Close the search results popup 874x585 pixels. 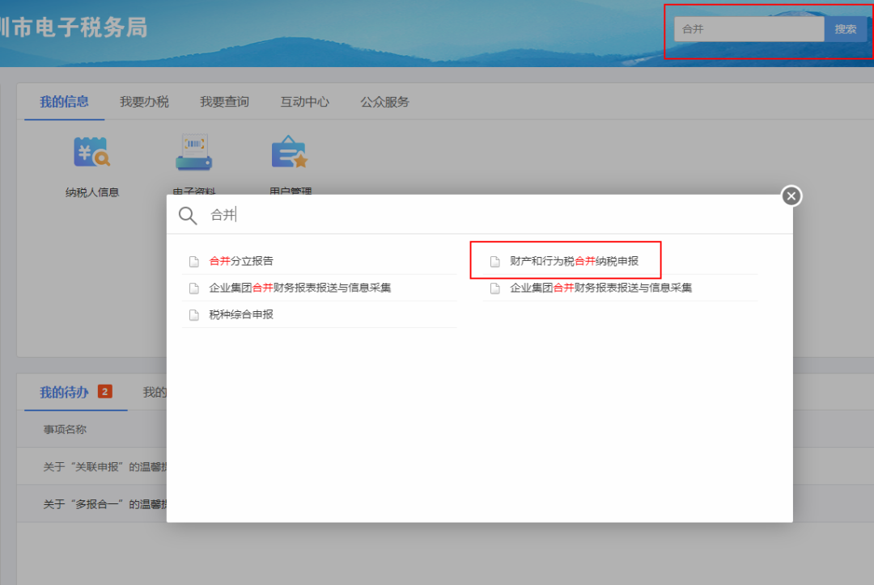791,196
